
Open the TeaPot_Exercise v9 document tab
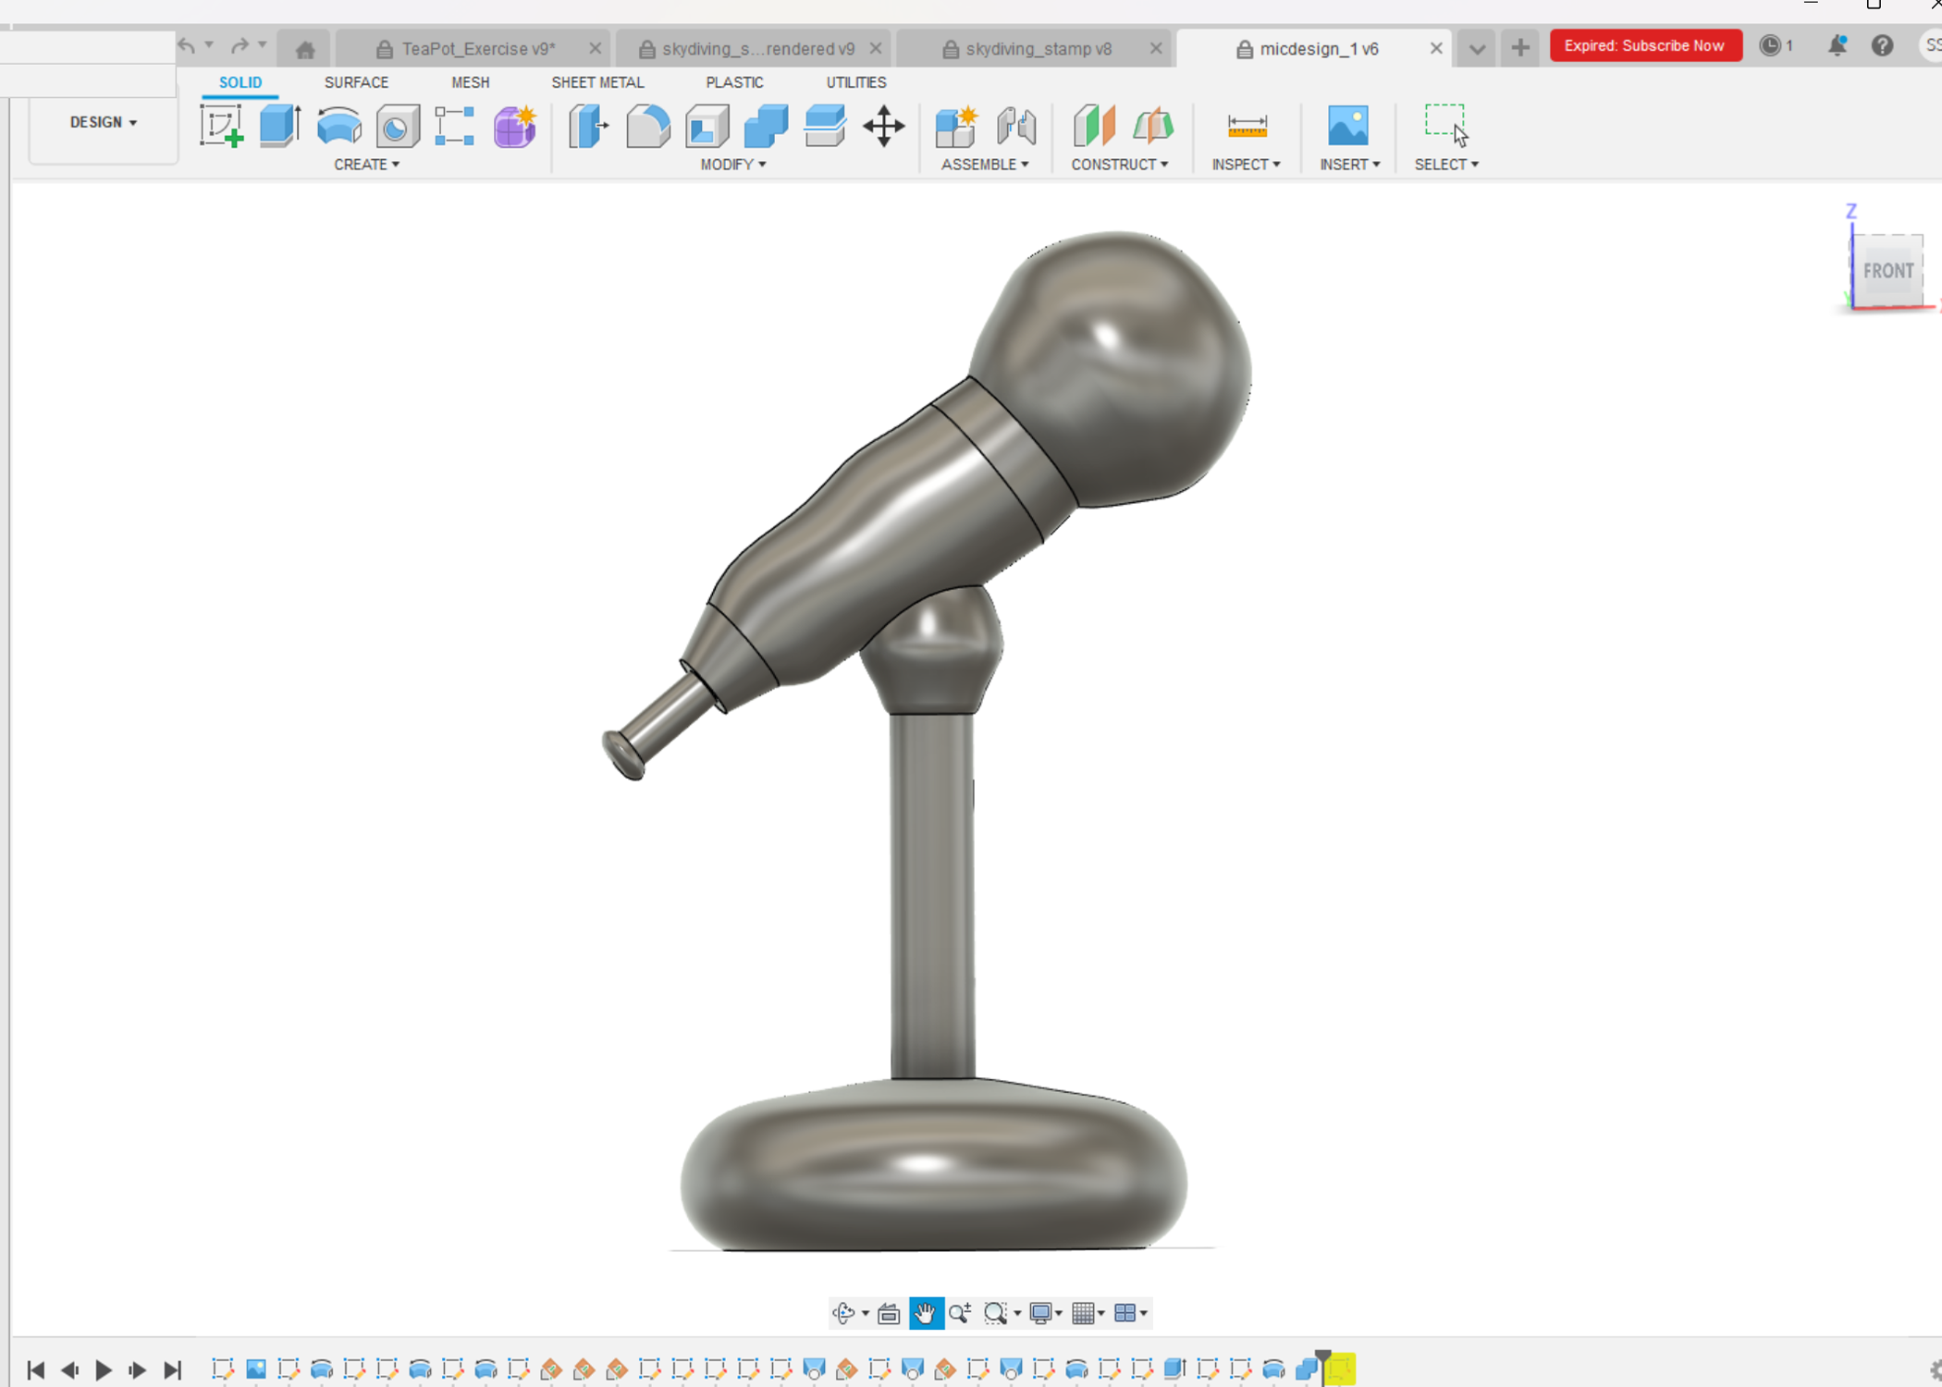(477, 49)
